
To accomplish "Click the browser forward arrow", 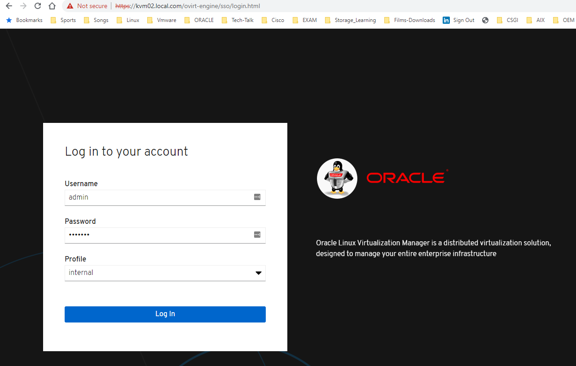I will click(23, 6).
